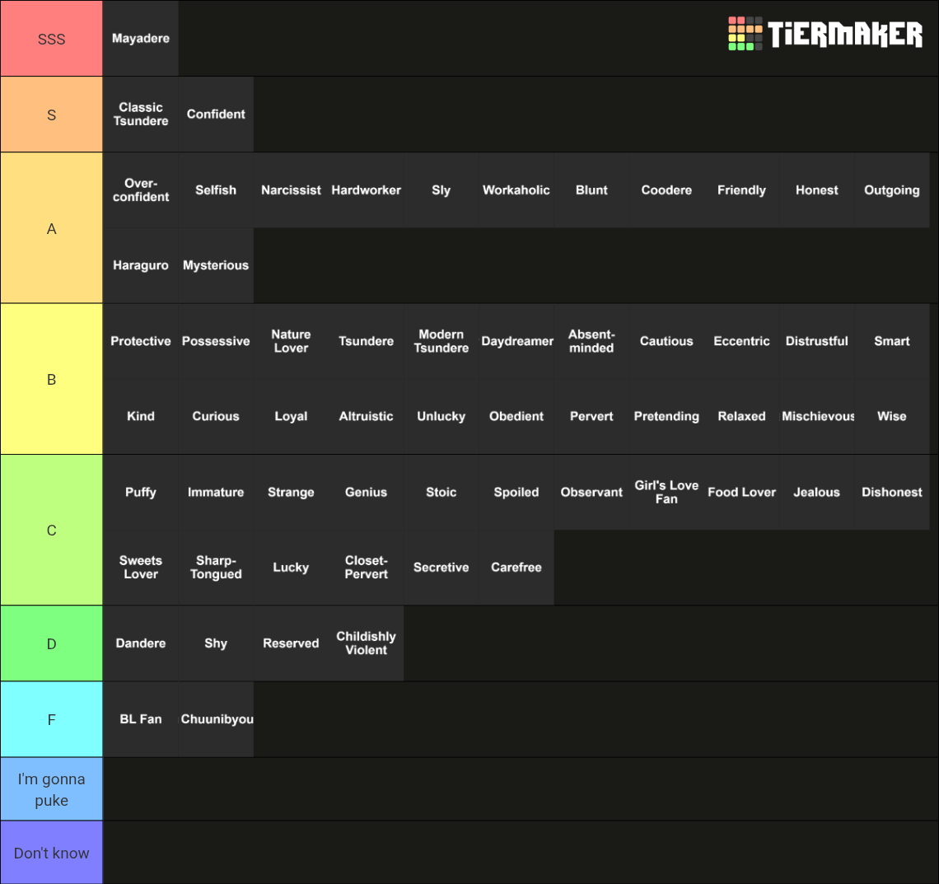Viewport: 939px width, 884px height.
Task: Pick the Narcissist tile
Action: 291,189
